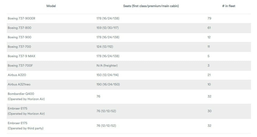Click the Boeing 737-9 MAX model name

pyautogui.click(x=21, y=56)
